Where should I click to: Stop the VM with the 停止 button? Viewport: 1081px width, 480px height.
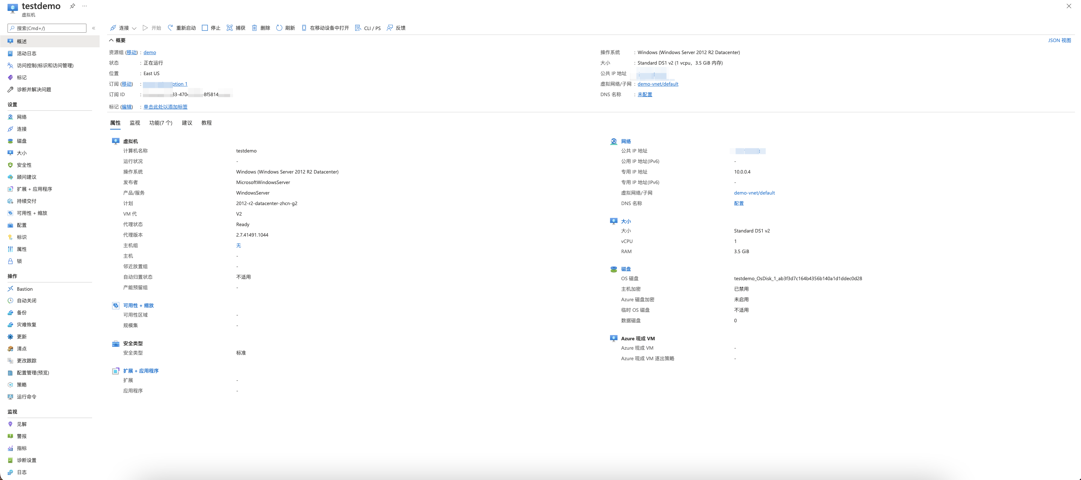(211, 28)
